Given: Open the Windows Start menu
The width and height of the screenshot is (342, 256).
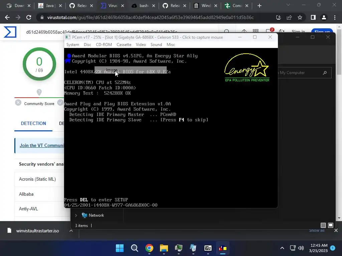Looking at the screenshot, I should [120, 248].
